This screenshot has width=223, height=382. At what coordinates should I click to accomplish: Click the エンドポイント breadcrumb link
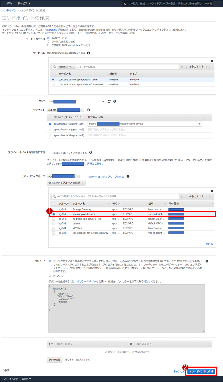(x=10, y=10)
